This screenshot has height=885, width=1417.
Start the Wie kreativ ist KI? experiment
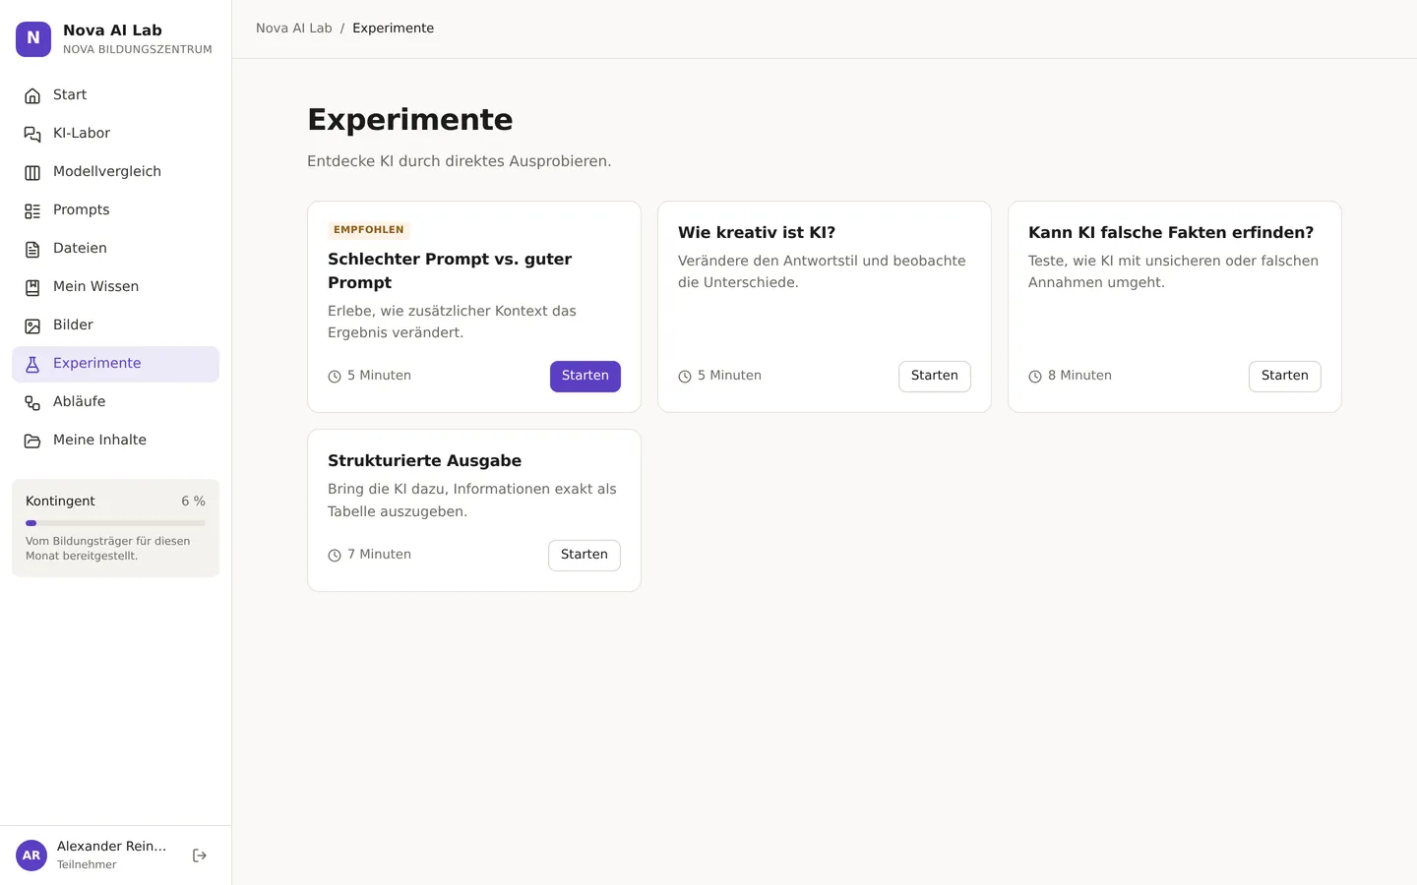(x=935, y=377)
